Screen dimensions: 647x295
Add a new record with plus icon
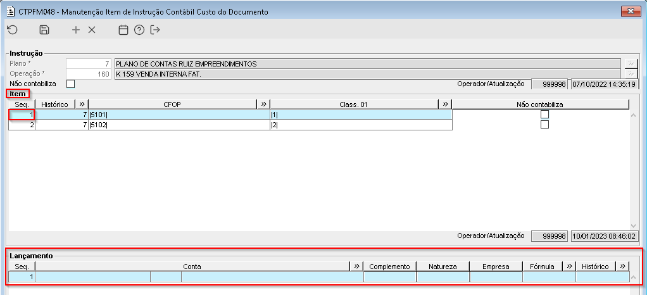75,30
